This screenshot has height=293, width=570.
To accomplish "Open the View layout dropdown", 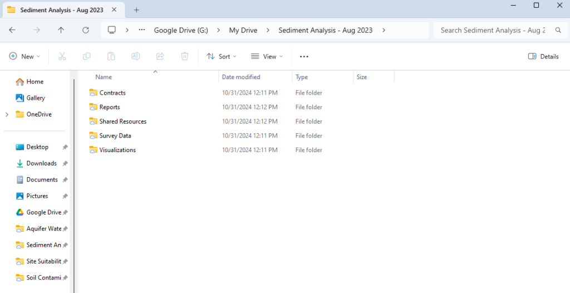I will [267, 56].
